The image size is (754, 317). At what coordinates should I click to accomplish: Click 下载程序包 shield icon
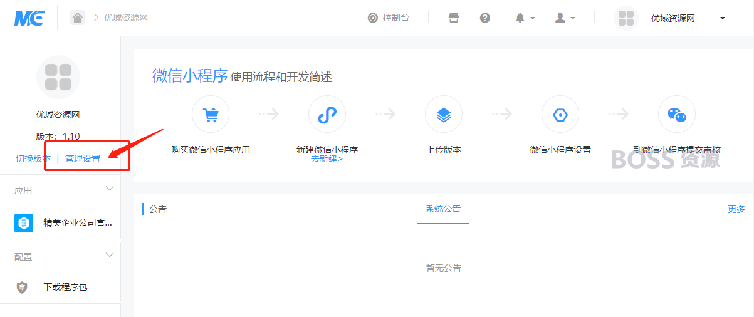point(22,288)
